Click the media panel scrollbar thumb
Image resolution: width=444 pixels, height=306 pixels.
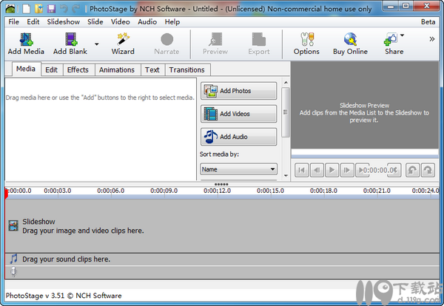(286, 112)
